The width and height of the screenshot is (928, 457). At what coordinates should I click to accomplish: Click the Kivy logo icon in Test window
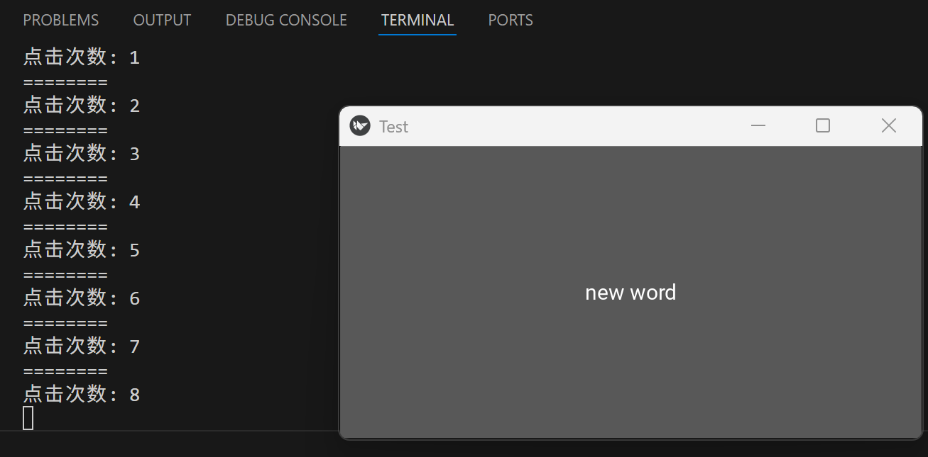(360, 126)
